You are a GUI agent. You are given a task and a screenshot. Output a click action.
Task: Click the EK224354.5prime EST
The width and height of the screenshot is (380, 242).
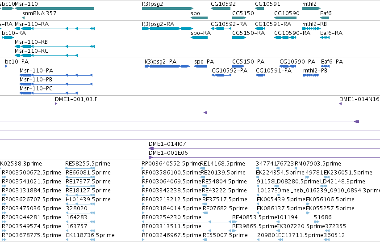(x=257, y=177)
